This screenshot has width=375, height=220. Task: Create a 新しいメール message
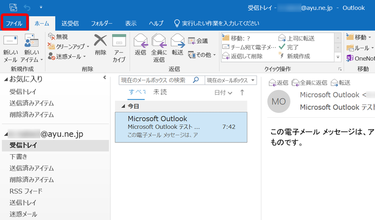pyautogui.click(x=10, y=49)
